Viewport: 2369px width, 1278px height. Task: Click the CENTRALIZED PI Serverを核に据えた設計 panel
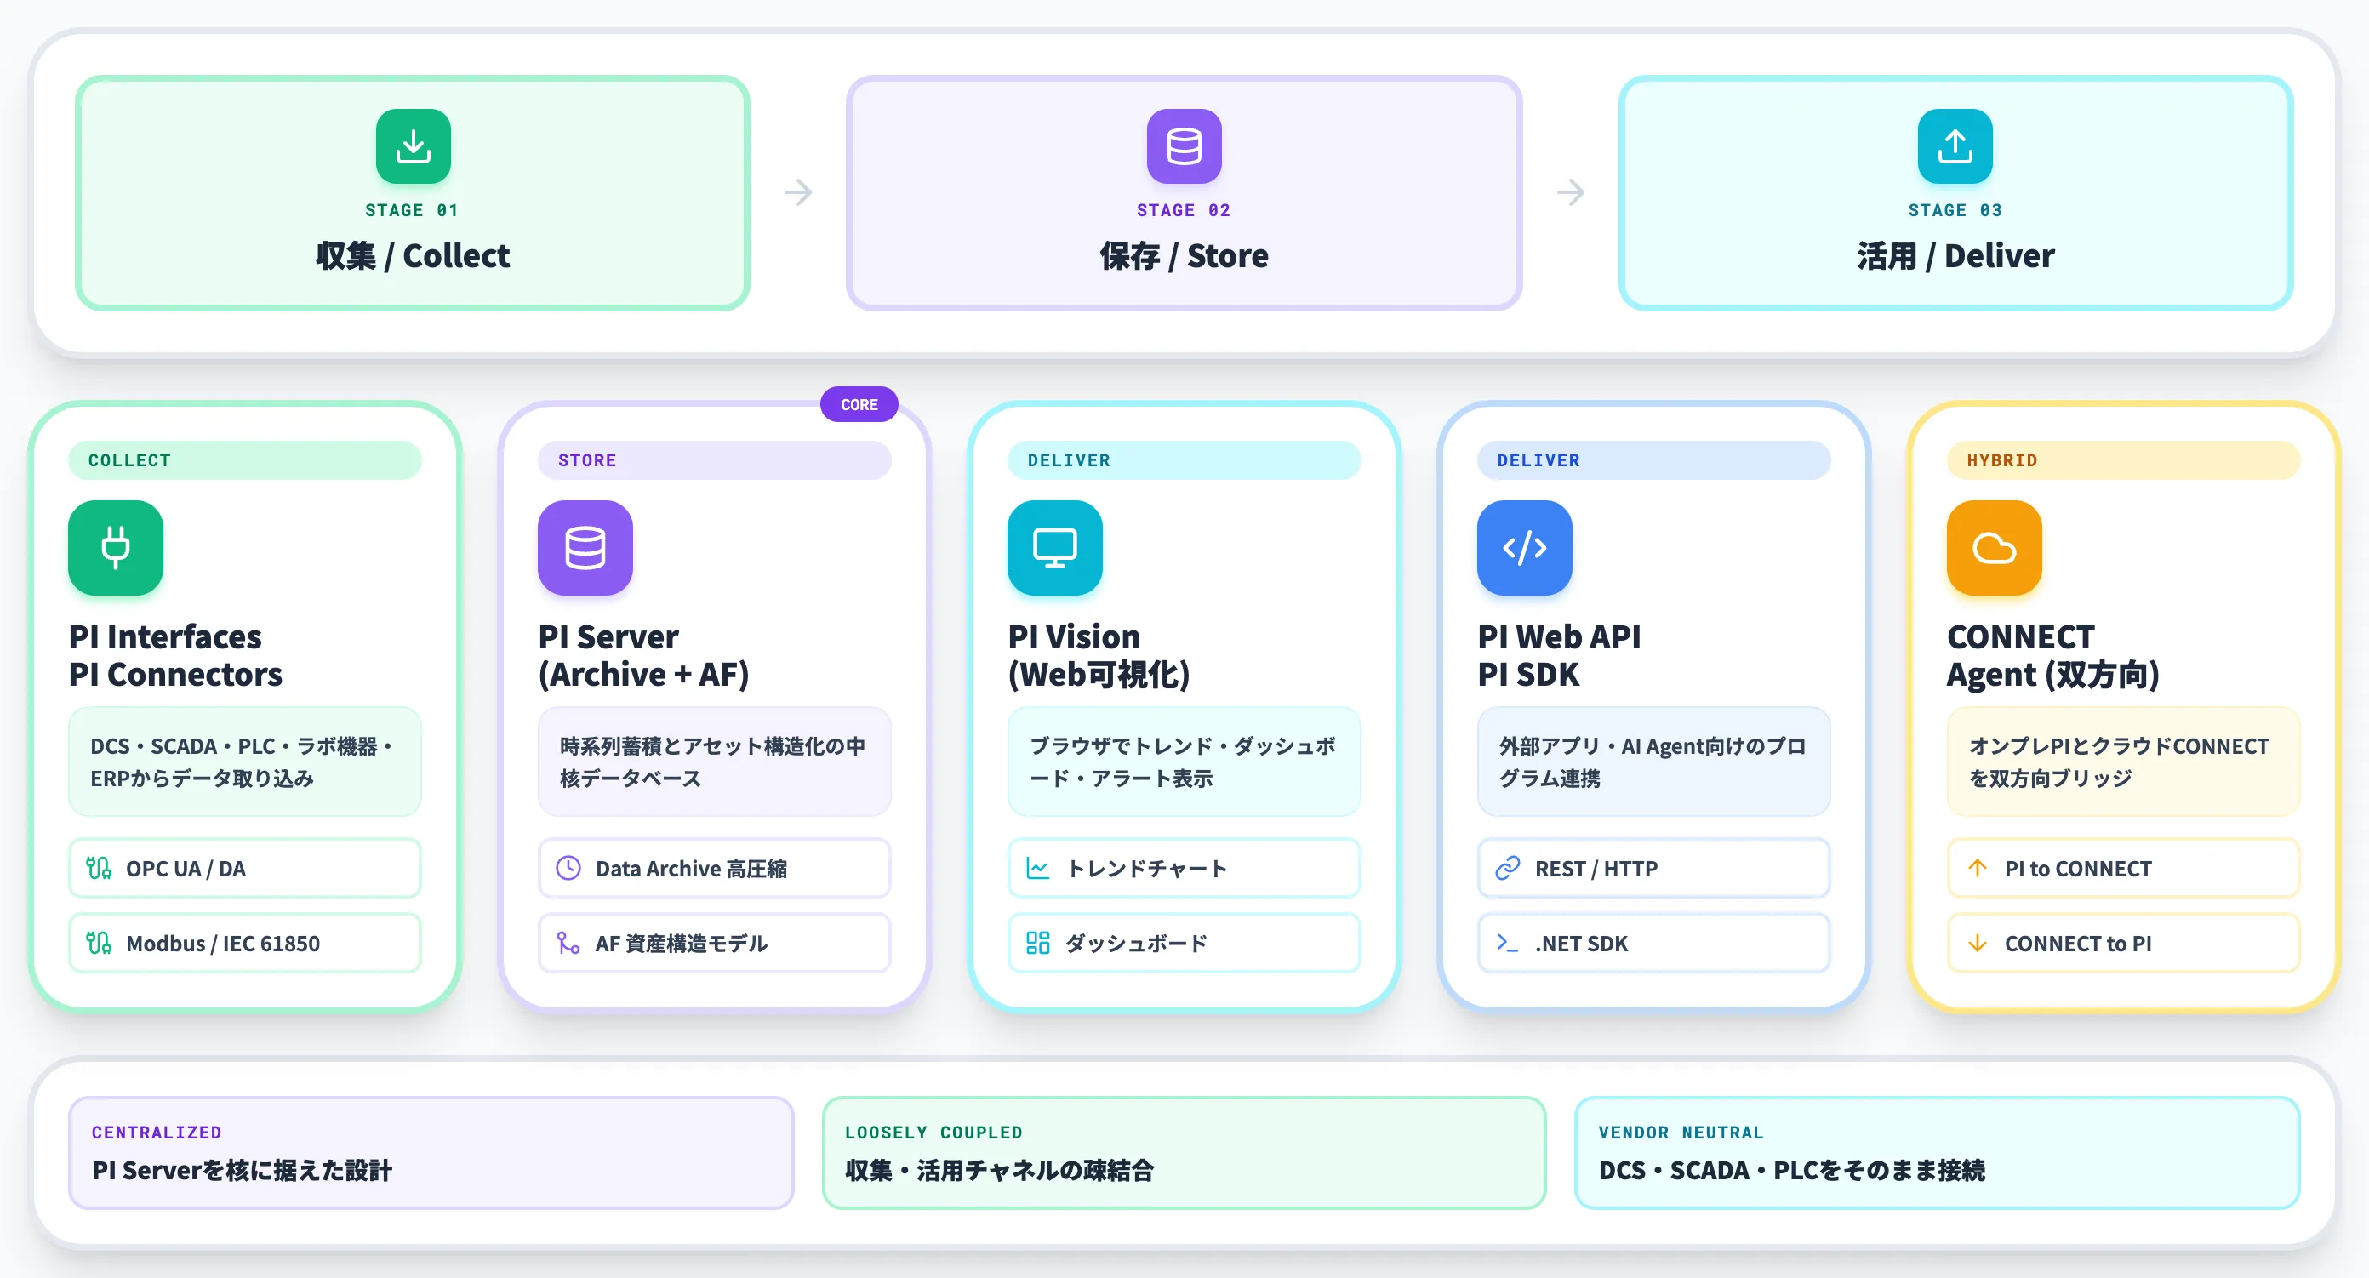point(431,1153)
